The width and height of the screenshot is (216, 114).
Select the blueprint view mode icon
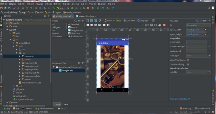[x=91, y=21]
